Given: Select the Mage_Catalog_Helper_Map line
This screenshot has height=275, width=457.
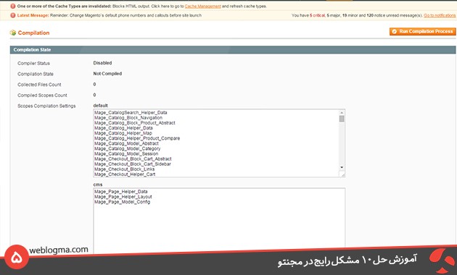Looking at the screenshot, I should coord(123,133).
